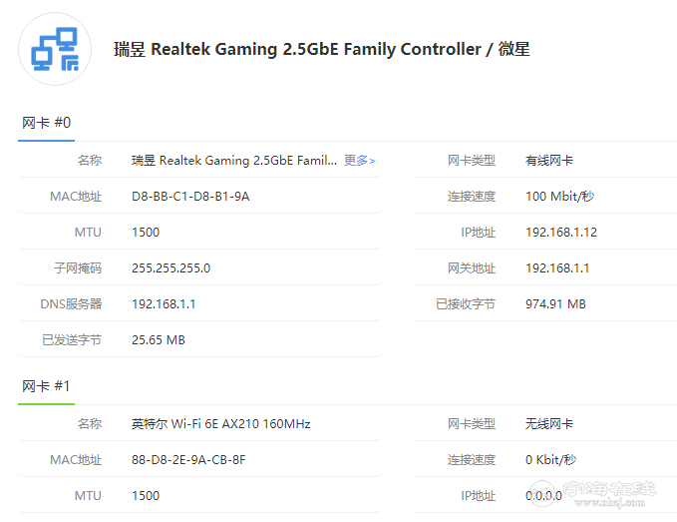
Task: Click MAC address 88-D8-2E-9A-CB-8F
Action: (188, 460)
